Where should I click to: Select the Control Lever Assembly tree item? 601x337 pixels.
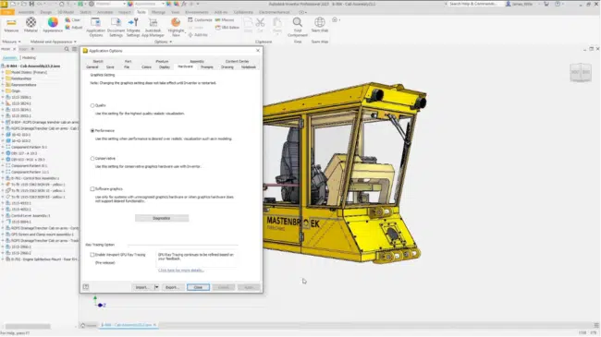(x=31, y=216)
